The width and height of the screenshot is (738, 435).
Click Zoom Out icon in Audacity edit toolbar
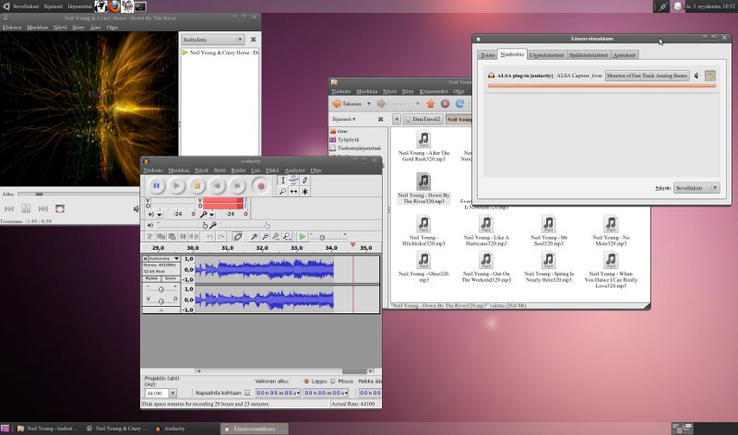click(265, 237)
